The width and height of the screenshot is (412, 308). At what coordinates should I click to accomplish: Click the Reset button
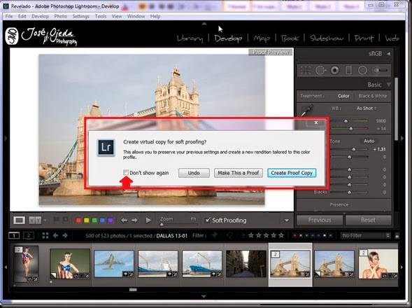pyautogui.click(x=368, y=220)
